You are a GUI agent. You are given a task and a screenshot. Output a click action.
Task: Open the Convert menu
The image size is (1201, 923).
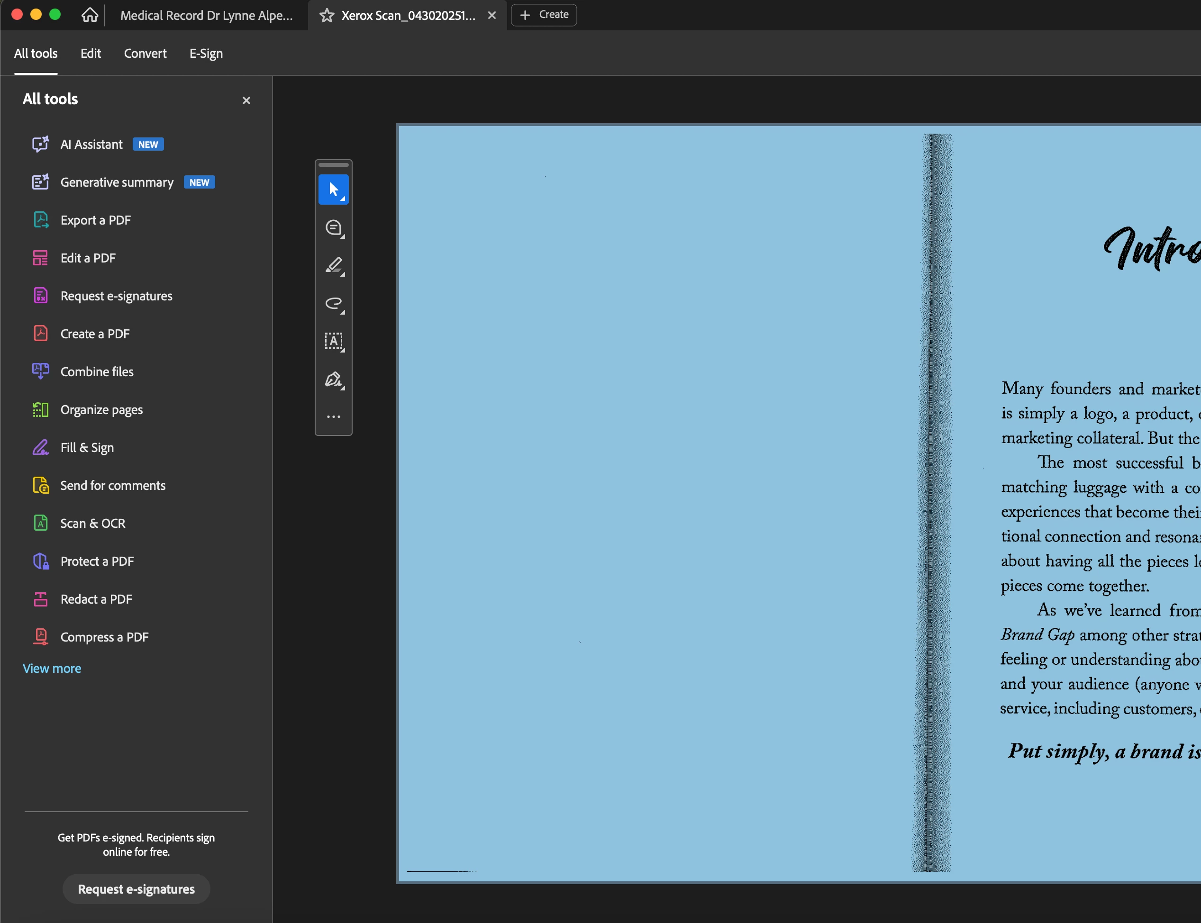[x=145, y=53]
